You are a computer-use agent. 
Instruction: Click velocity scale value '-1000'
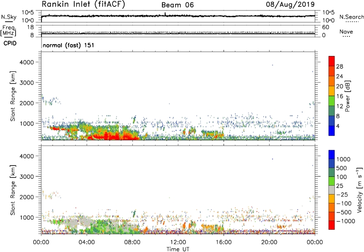[346, 221]
